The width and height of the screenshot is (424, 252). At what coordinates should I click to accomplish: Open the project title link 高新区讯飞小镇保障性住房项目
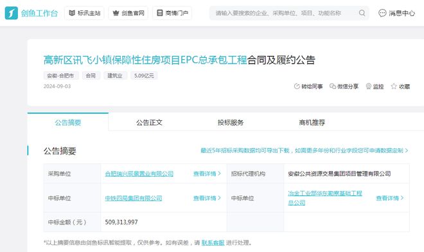click(145, 60)
